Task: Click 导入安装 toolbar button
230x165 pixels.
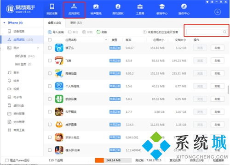Action: click(x=56, y=32)
